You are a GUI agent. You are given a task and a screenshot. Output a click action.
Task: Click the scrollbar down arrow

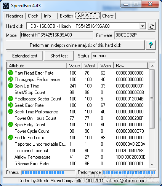152,164
